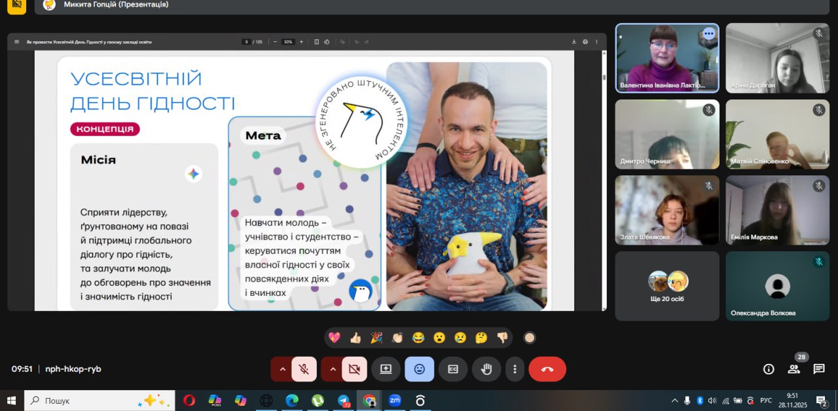Expand video settings arrow beside camera
Viewport: 838px width, 411px height.
tap(333, 369)
